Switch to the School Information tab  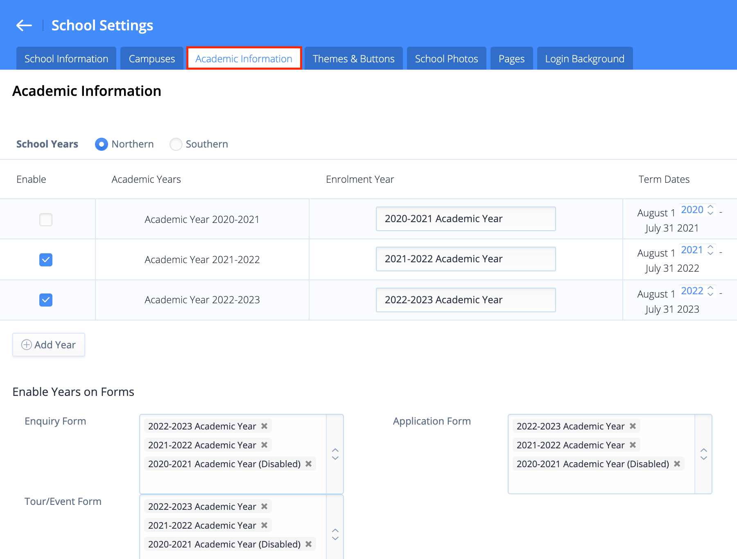(x=66, y=59)
